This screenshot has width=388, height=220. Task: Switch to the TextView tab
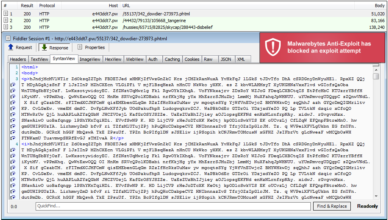point(39,59)
